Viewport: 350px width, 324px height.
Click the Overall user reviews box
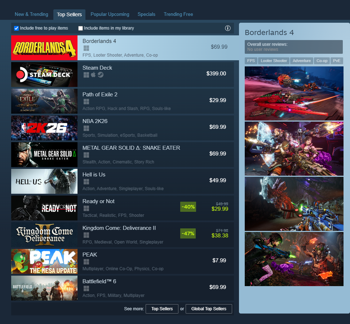coord(293,47)
